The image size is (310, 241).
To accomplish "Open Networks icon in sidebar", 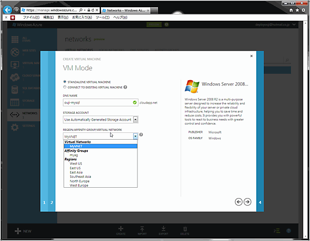I will coord(15,115).
